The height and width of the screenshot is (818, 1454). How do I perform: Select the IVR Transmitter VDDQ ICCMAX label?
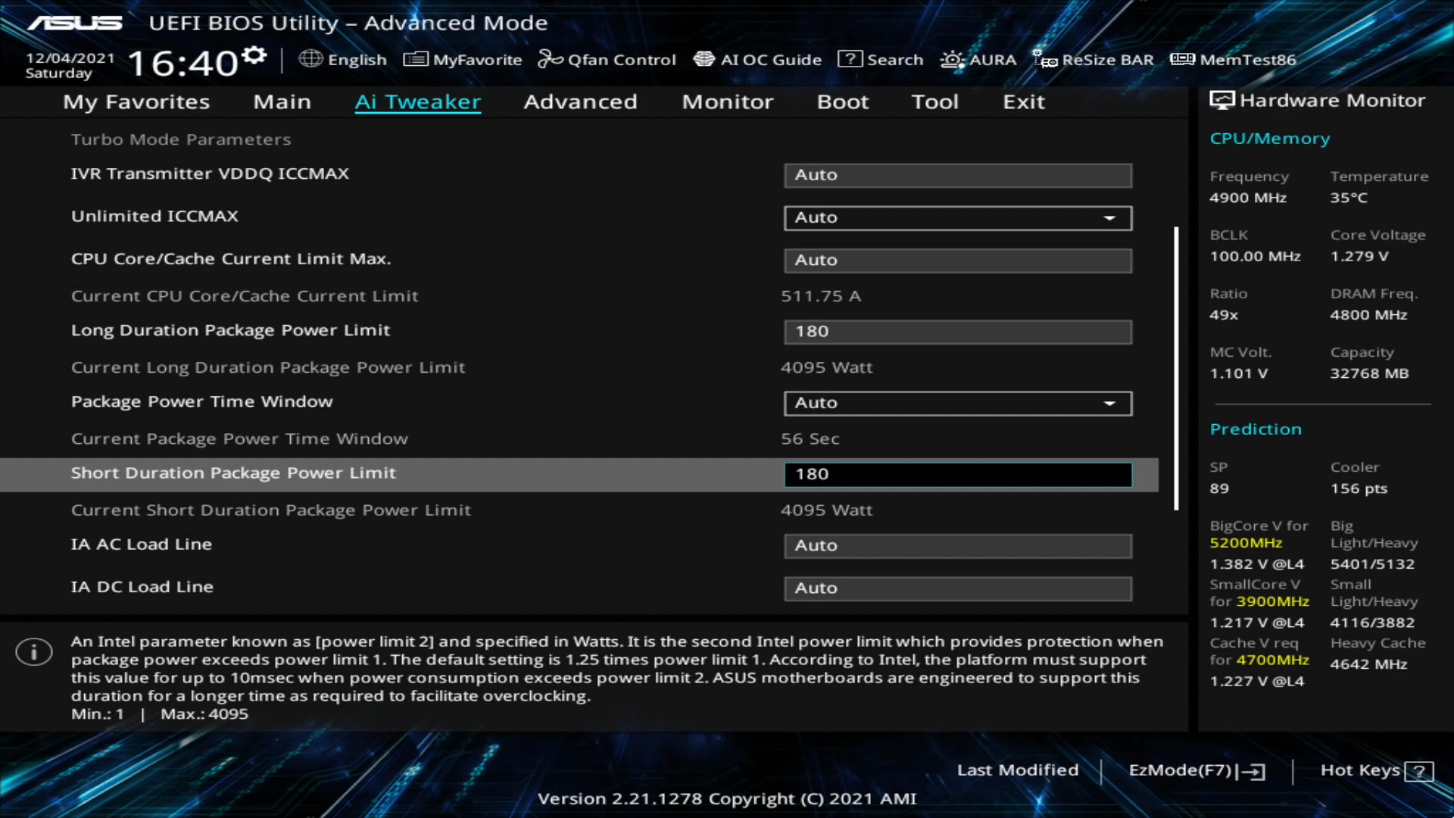(x=210, y=173)
